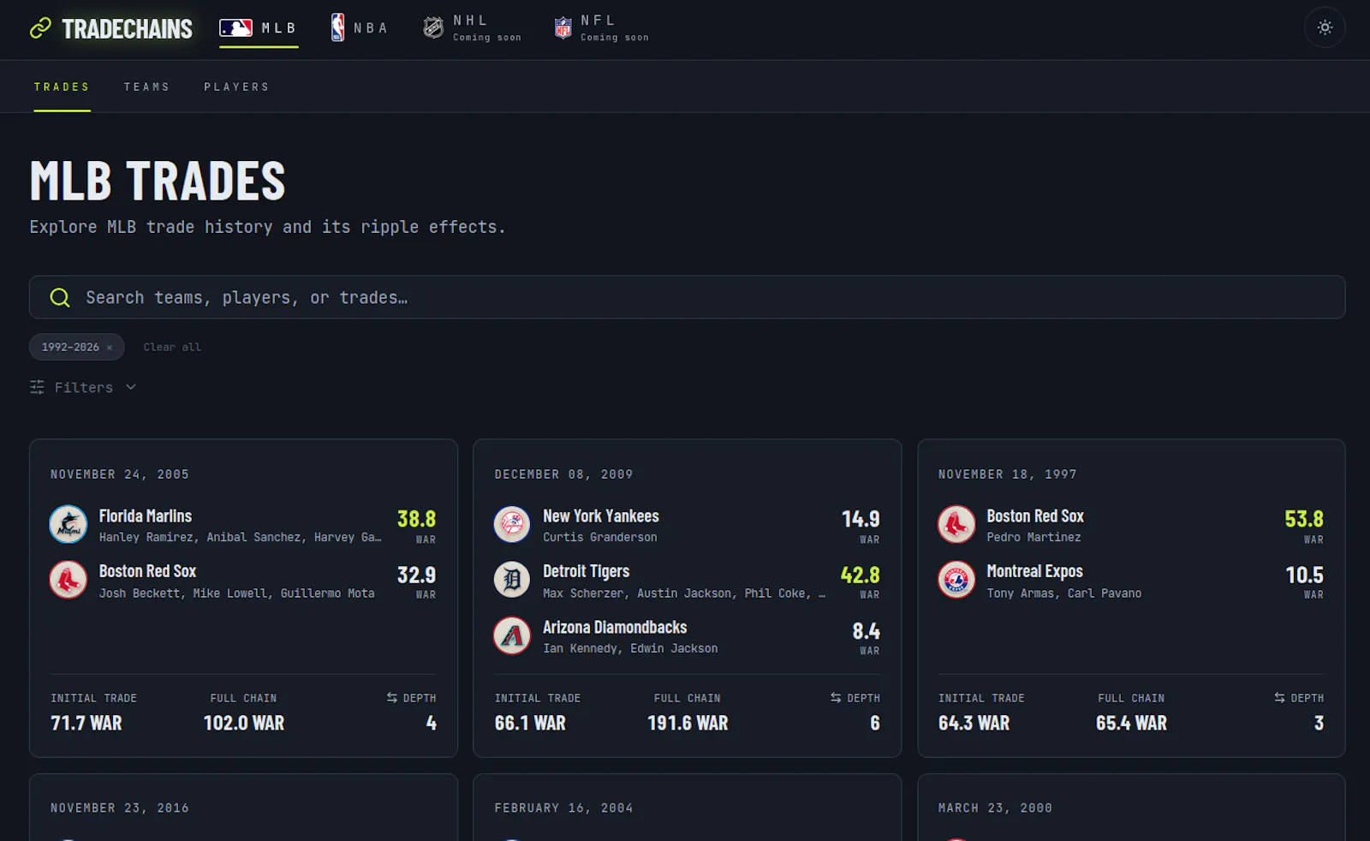Click the NHL shield logo icon

point(433,28)
